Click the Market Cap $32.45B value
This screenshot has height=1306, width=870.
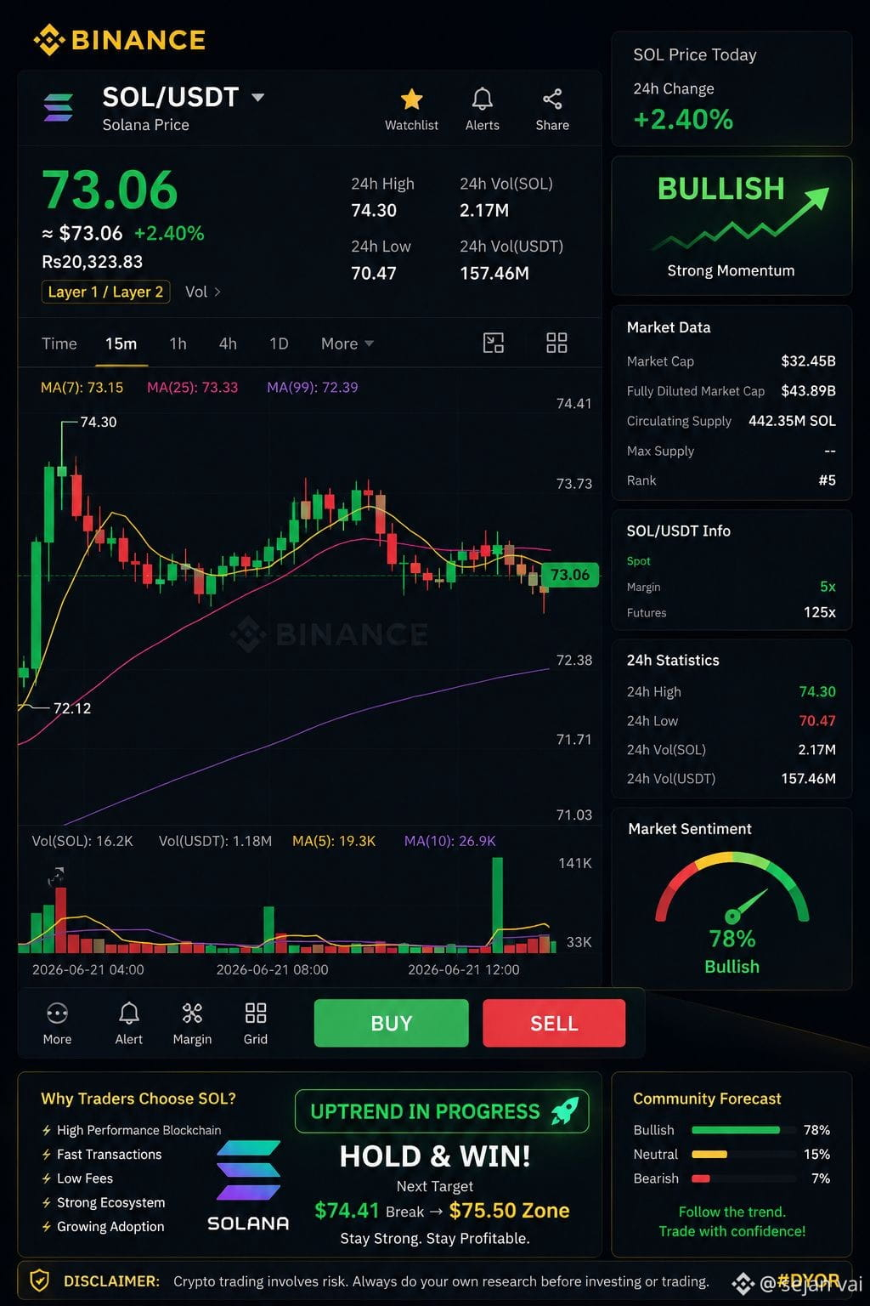point(808,361)
